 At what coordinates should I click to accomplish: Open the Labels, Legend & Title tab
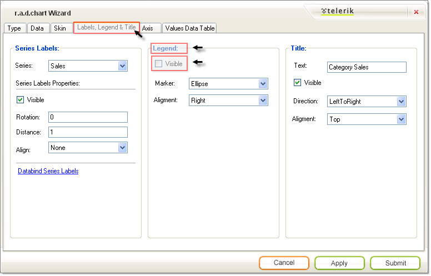pyautogui.click(x=107, y=28)
